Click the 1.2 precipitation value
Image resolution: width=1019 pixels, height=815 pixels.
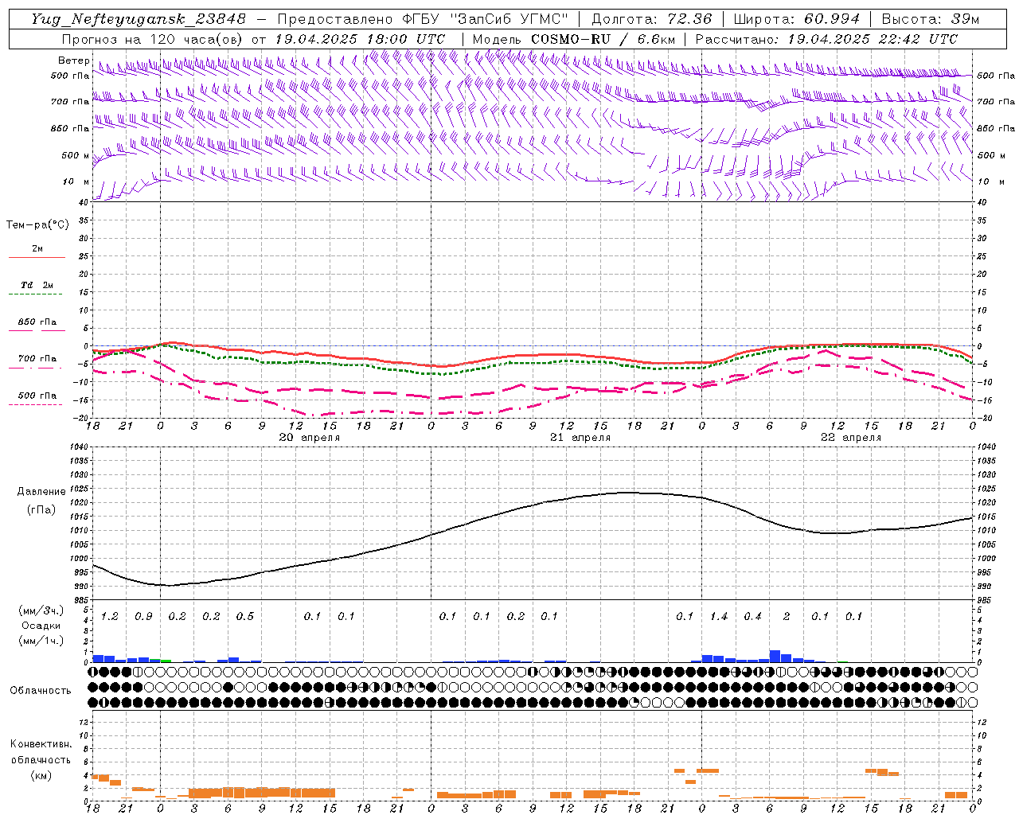point(110,617)
